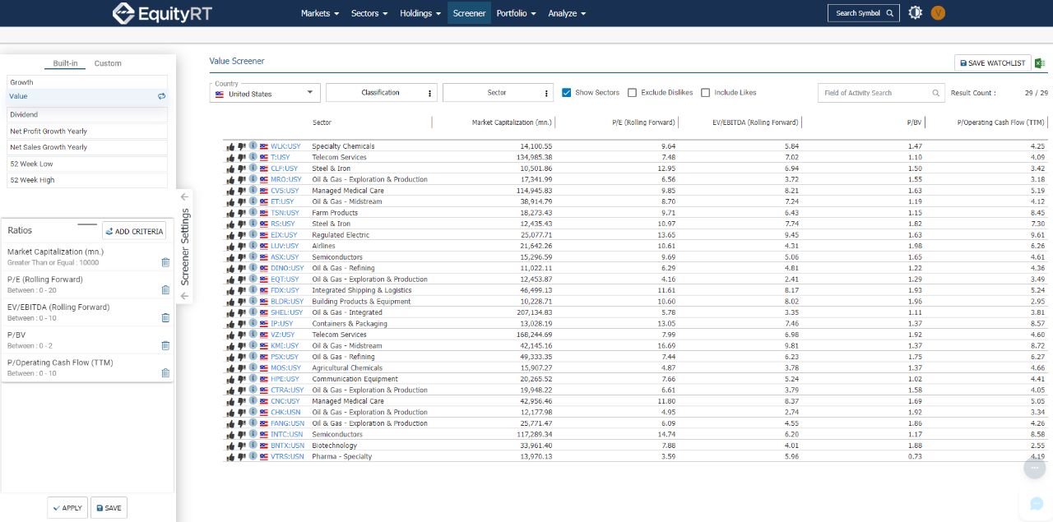Sort by Market Capitalization (mn.) column header
This screenshot has width=1053, height=522.
click(512, 122)
